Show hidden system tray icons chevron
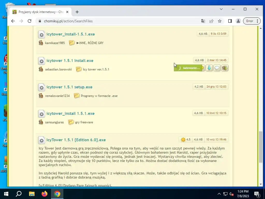Image resolution: width=265 pixels, height=199 pixels. (x=219, y=194)
